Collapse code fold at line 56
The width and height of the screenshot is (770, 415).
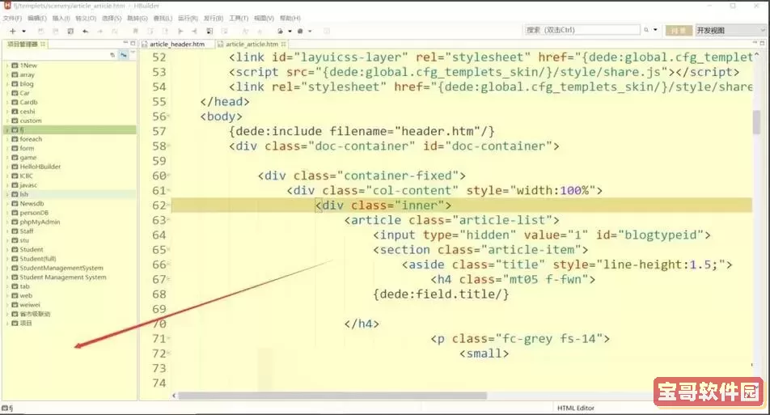click(168, 116)
